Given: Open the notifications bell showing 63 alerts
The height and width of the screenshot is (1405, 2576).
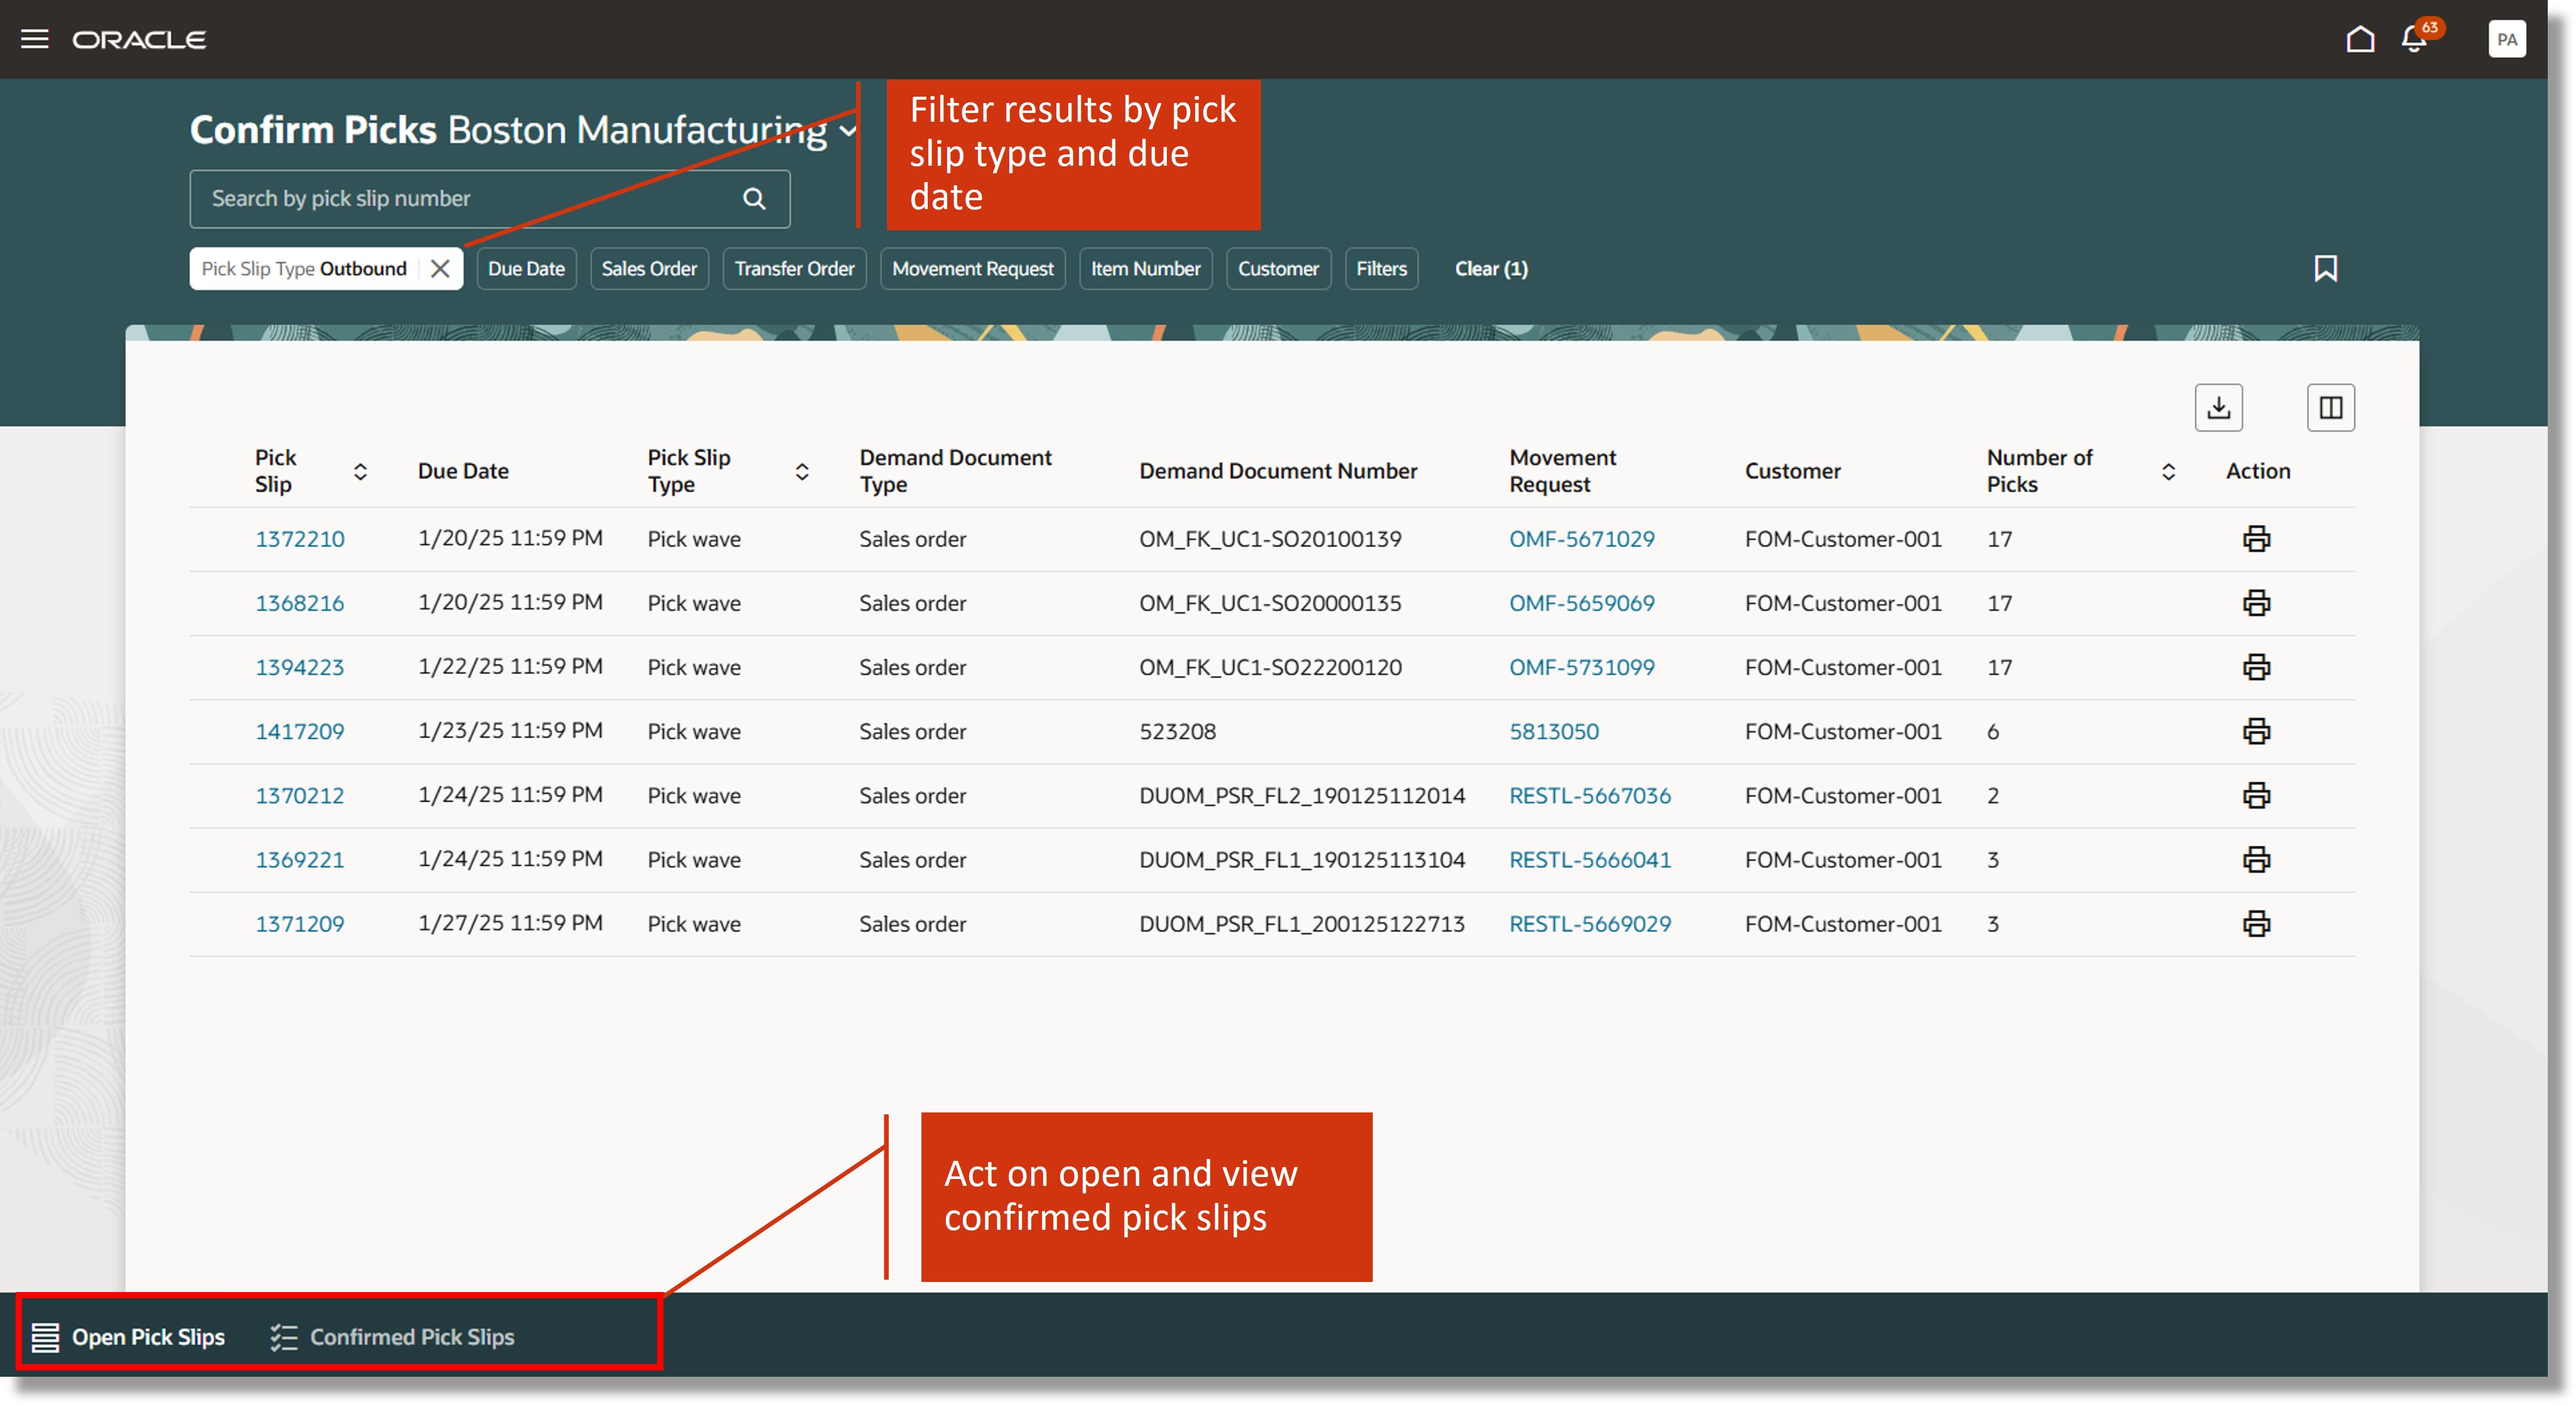Looking at the screenshot, I should point(2414,39).
